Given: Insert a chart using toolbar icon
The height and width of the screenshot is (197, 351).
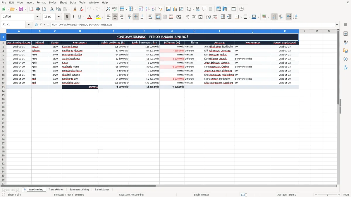Looking at the screenshot, I should coord(175,9).
